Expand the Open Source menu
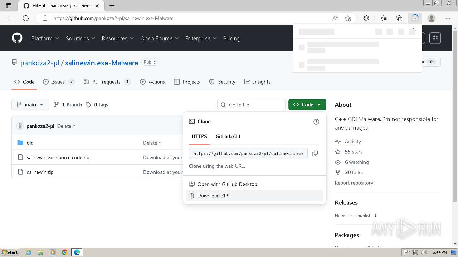The height and width of the screenshot is (257, 458). (159, 38)
